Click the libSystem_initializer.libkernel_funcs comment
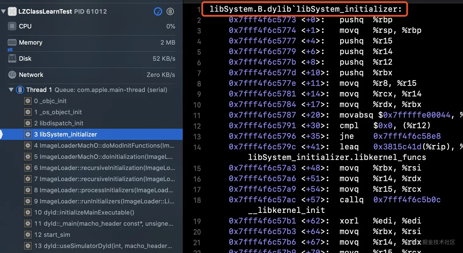 337,157
